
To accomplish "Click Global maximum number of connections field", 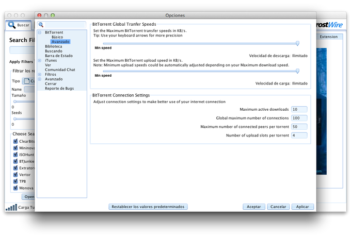I will (x=299, y=118).
